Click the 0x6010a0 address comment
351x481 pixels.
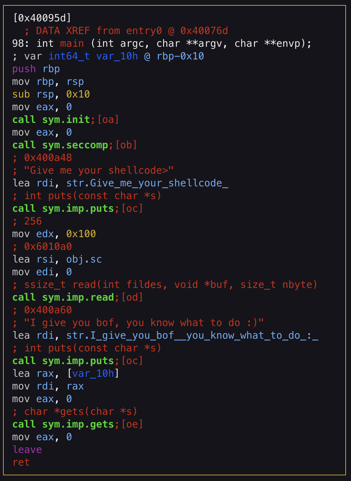pos(48,247)
